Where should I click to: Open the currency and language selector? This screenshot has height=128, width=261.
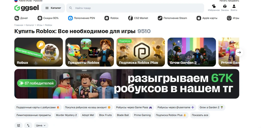coord(28,1)
